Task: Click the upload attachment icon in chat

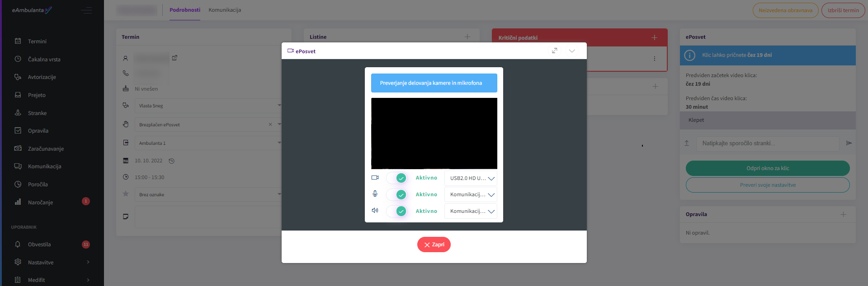Action: pyautogui.click(x=687, y=143)
